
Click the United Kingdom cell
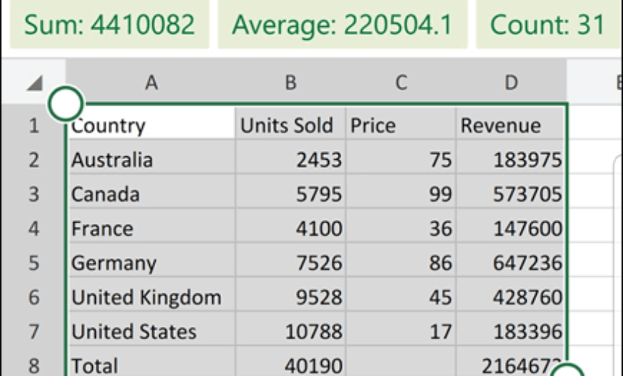[x=151, y=294]
